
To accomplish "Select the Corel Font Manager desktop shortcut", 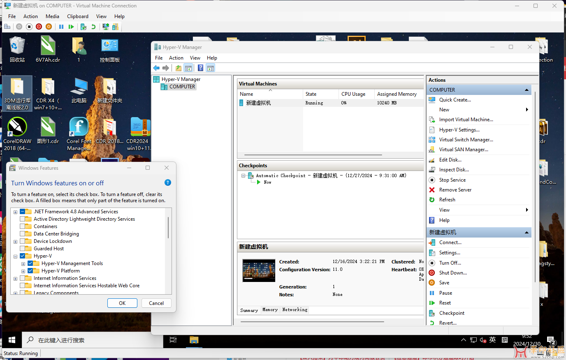I will tap(79, 134).
